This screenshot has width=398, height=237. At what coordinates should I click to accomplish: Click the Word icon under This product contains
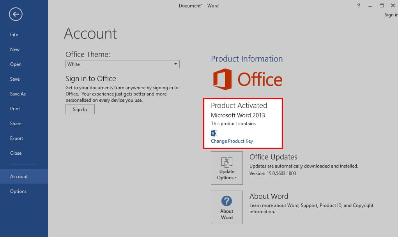click(214, 133)
